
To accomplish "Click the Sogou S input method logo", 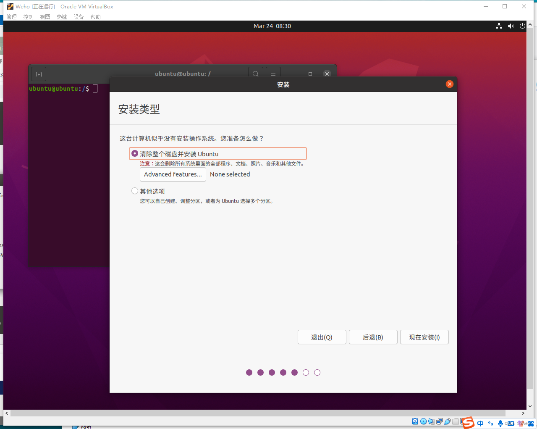I will [468, 423].
